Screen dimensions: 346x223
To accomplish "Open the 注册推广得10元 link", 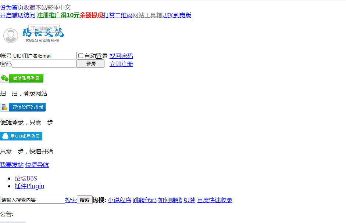I will (58, 15).
